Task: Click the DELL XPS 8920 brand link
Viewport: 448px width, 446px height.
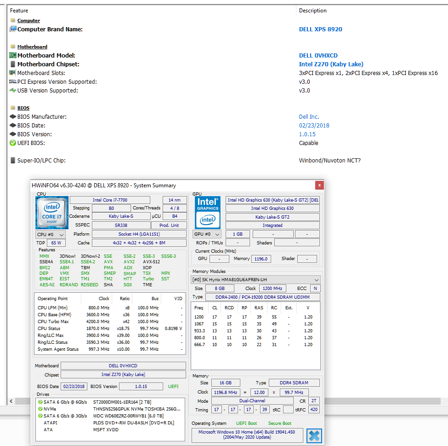Action: coord(321,29)
